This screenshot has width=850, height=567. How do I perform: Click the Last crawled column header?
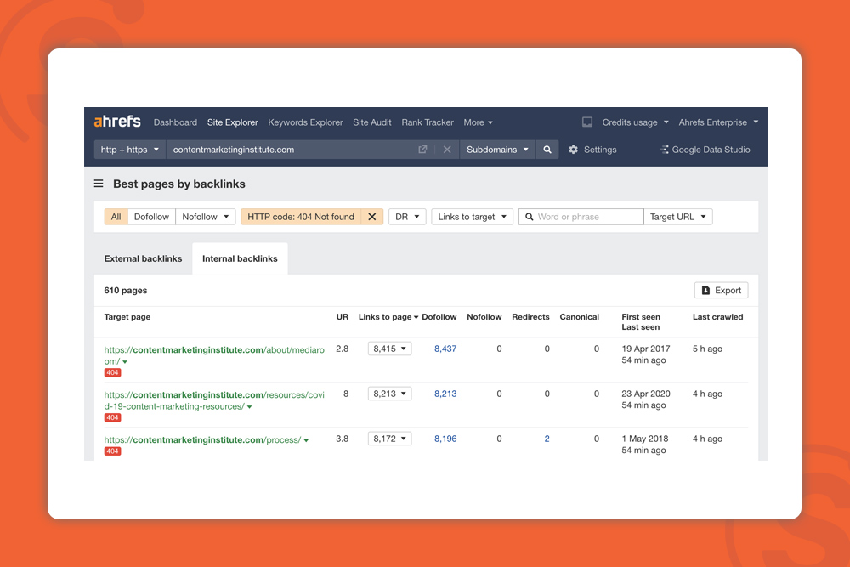(x=717, y=317)
